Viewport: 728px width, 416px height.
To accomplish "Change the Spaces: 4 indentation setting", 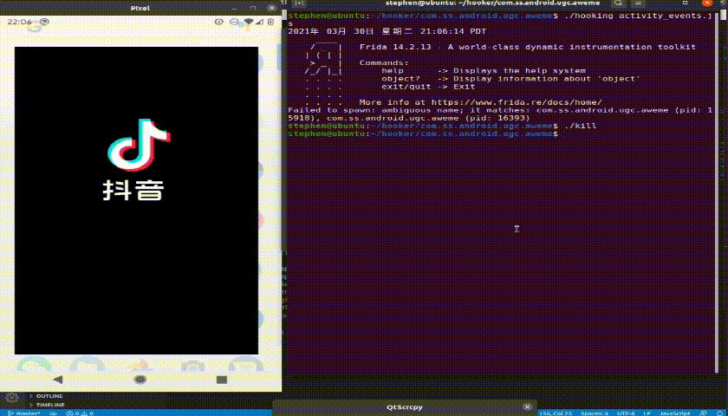I will click(x=595, y=413).
